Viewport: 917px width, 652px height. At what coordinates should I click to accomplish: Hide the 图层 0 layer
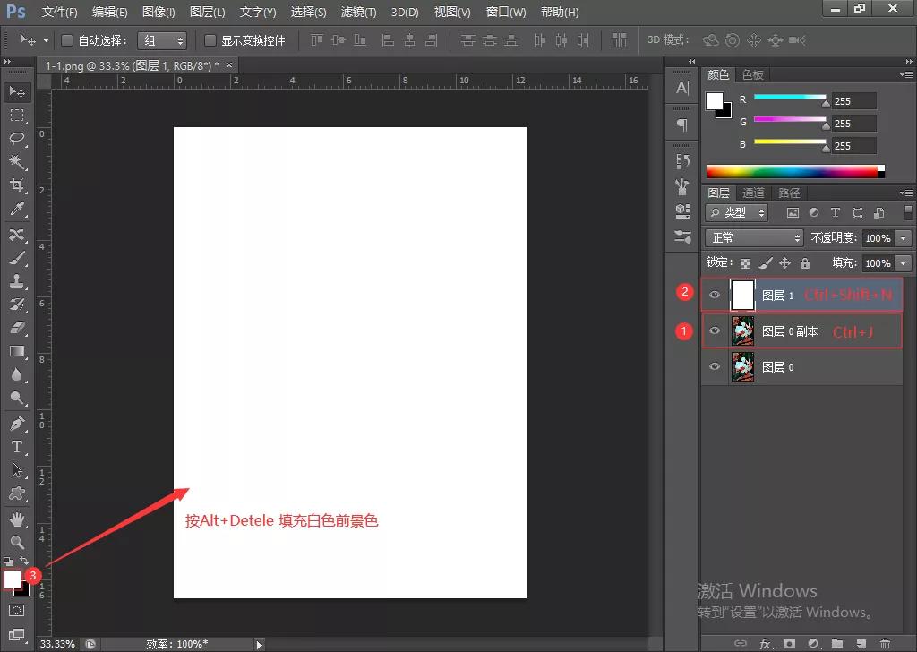pos(714,366)
